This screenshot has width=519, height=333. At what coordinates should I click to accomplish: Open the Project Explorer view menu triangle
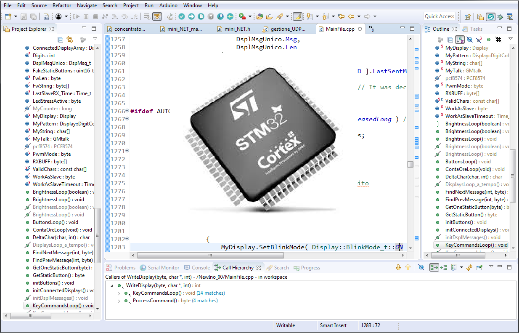click(x=95, y=39)
